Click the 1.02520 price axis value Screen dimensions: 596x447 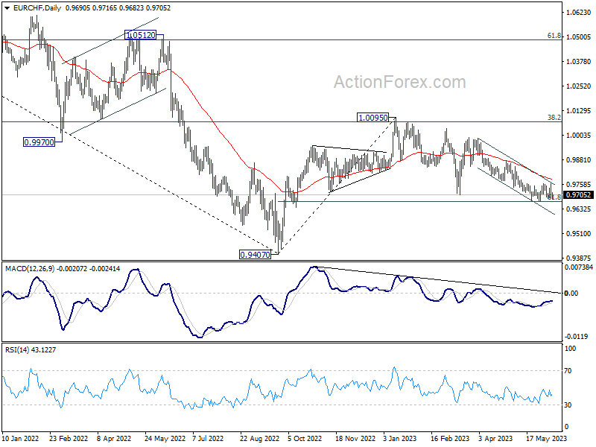pyautogui.click(x=579, y=86)
